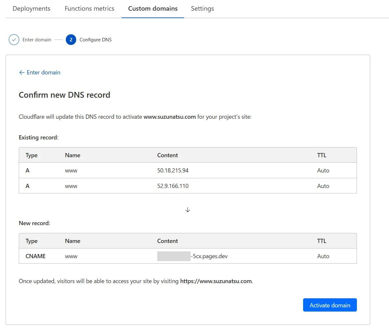Click the TTL header in New record table
389x330 pixels.
click(322, 241)
